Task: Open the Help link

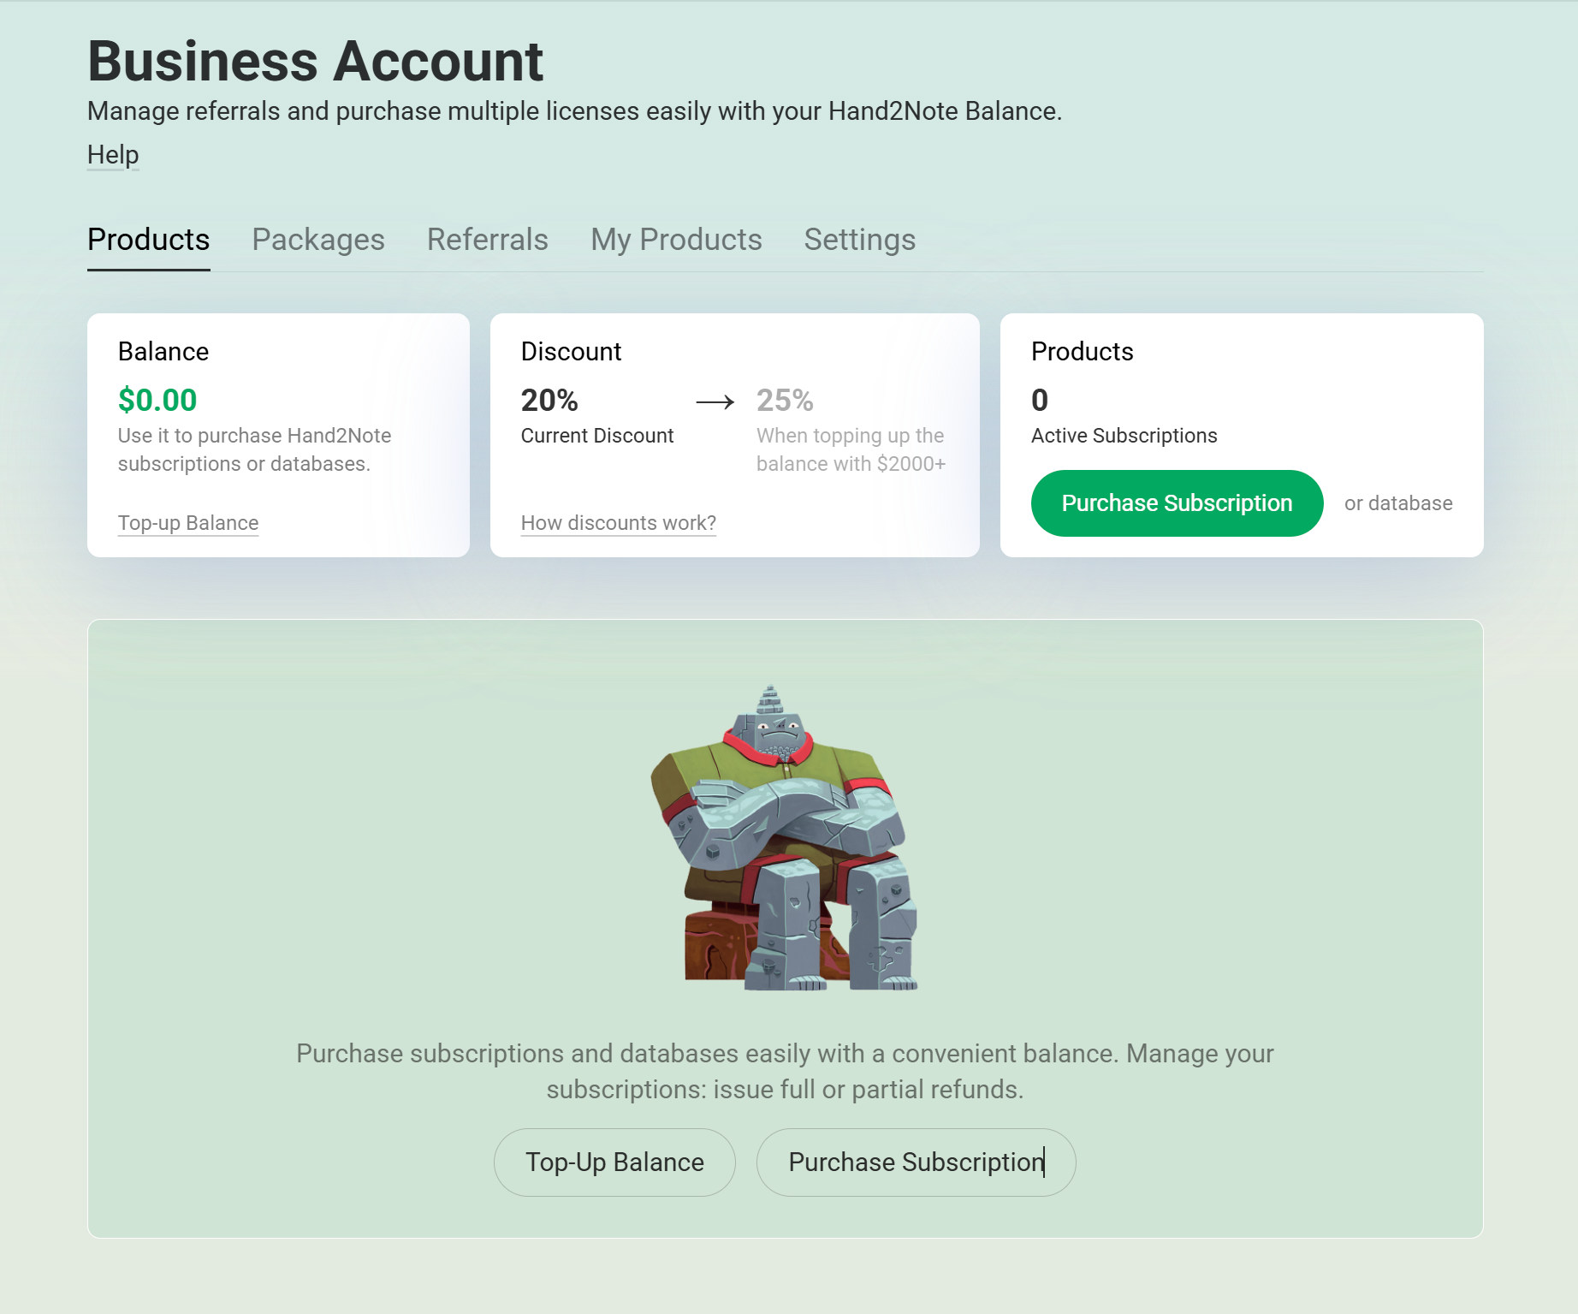Action: [x=113, y=155]
